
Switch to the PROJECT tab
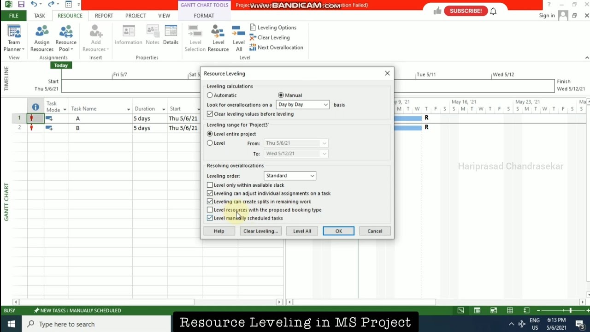pos(136,16)
